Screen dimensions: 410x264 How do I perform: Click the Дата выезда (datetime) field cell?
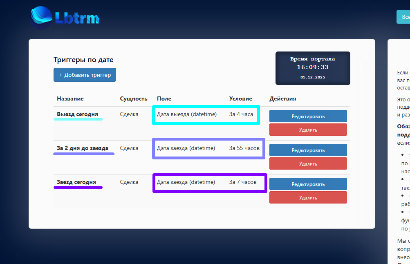187,114
